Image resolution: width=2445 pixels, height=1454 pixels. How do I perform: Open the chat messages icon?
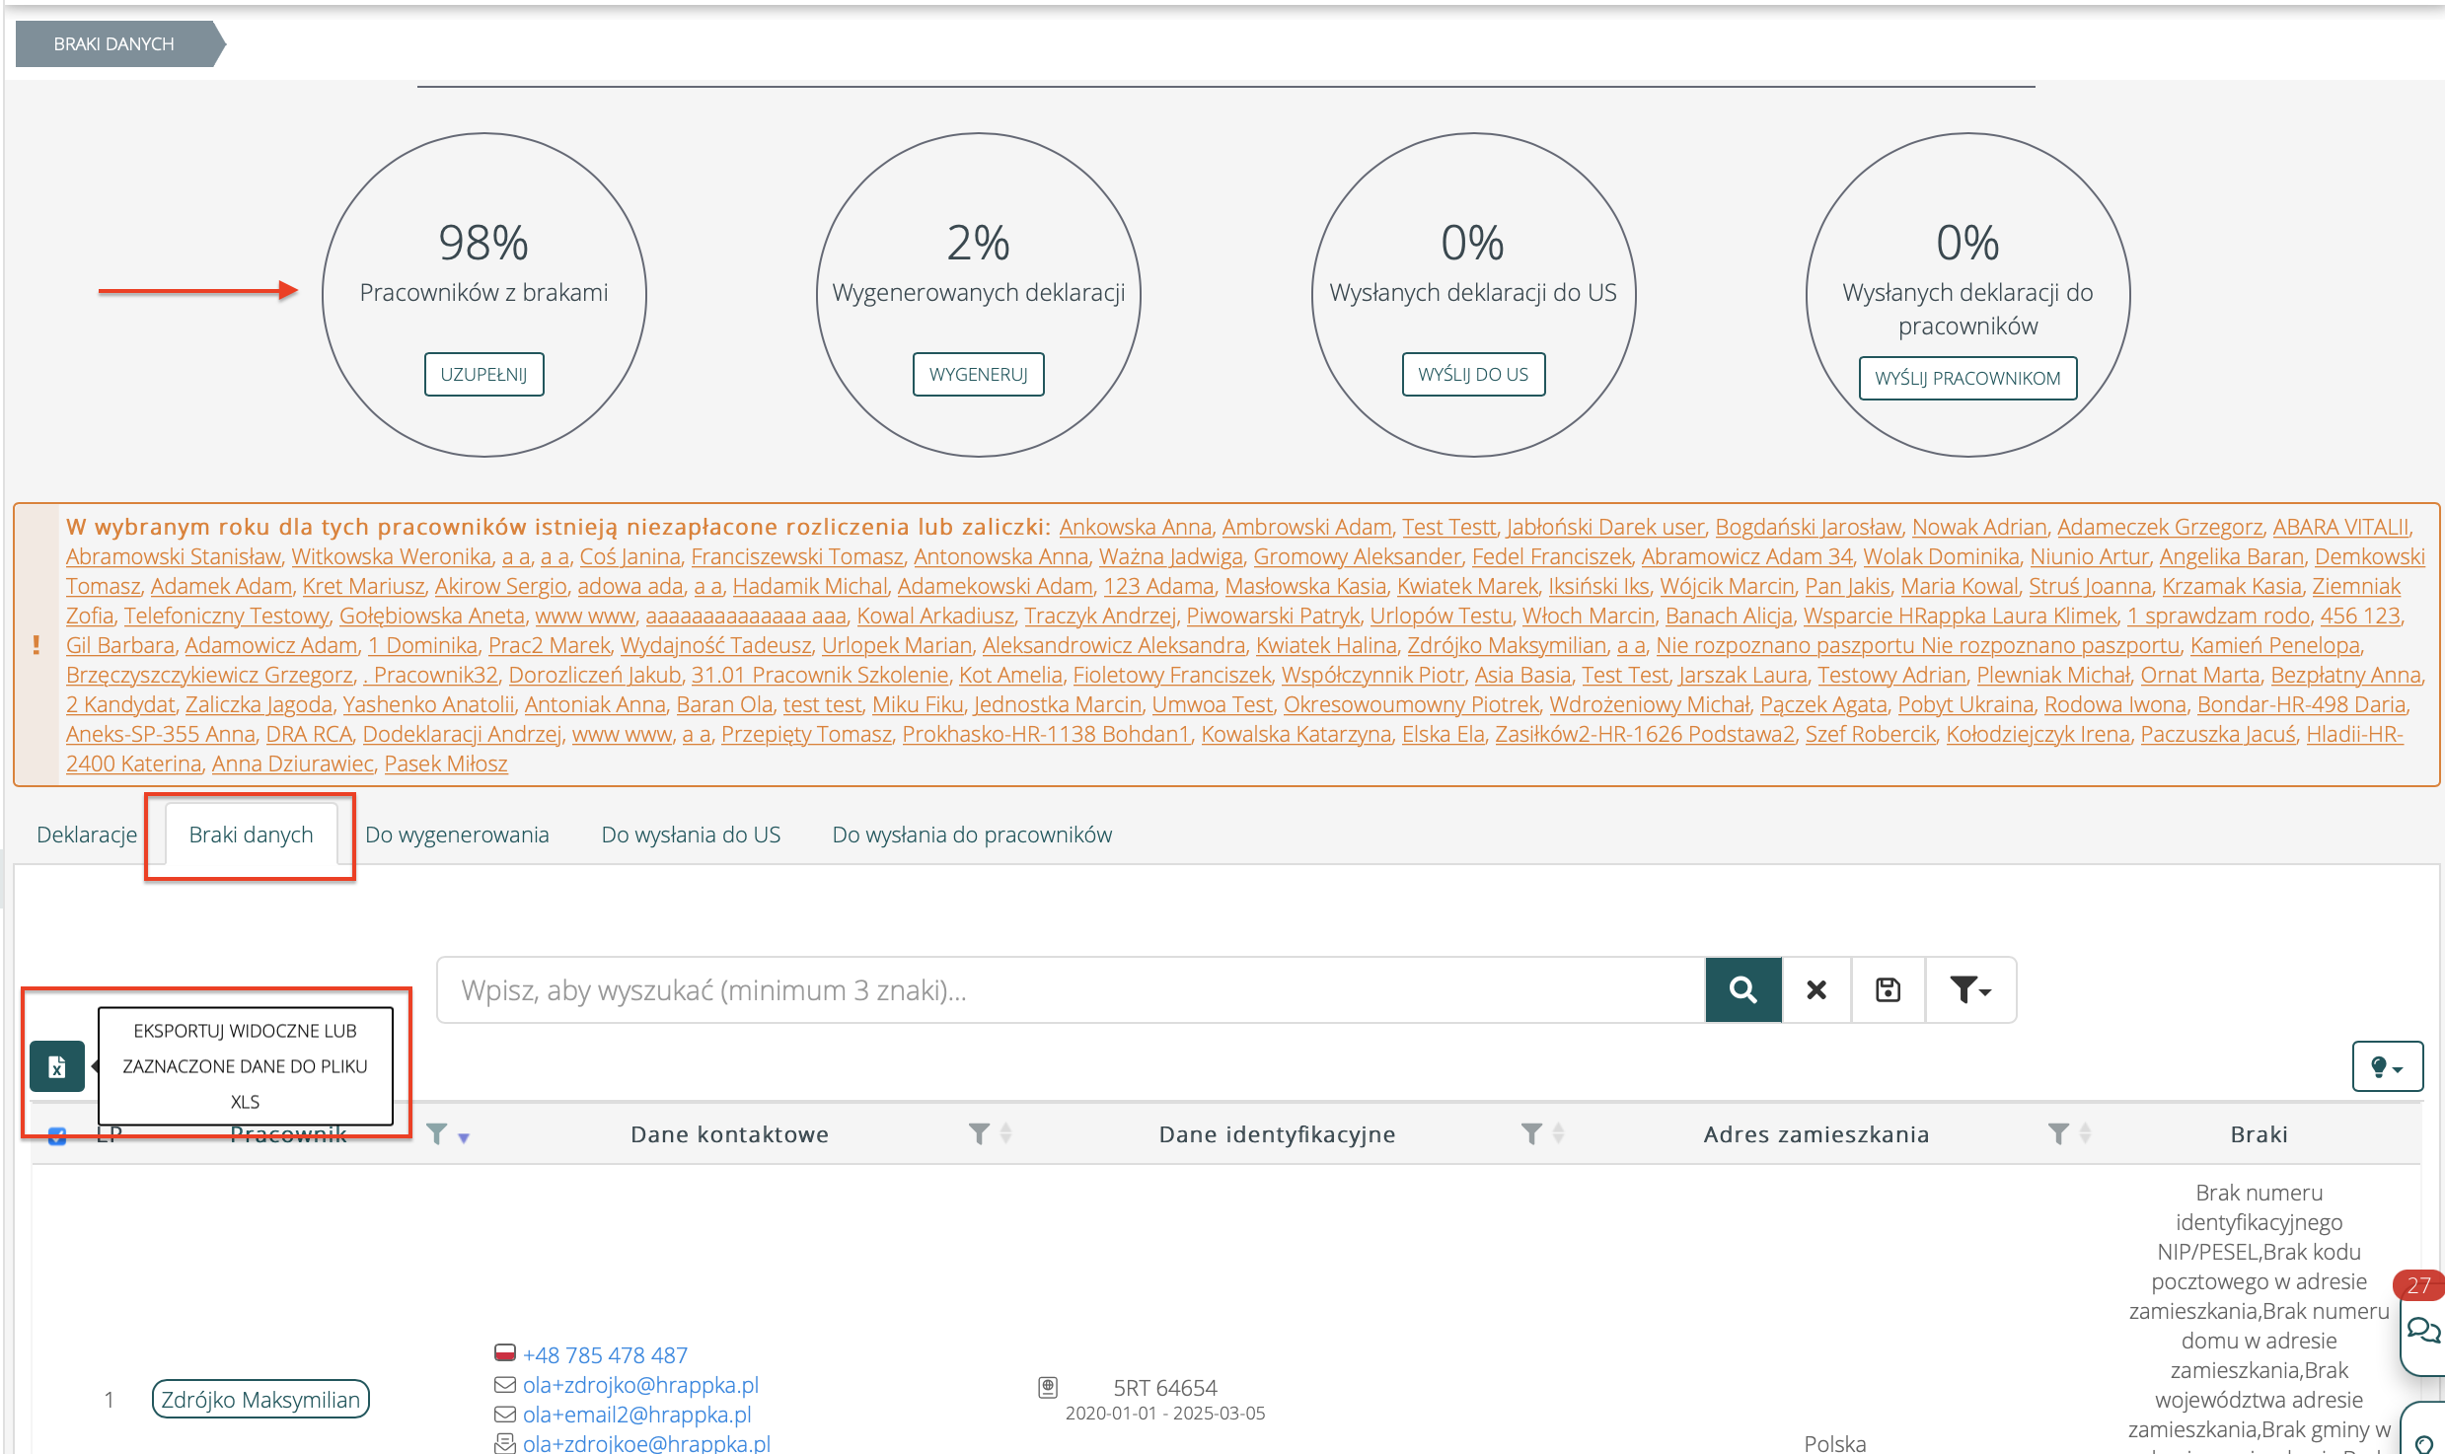(2421, 1331)
